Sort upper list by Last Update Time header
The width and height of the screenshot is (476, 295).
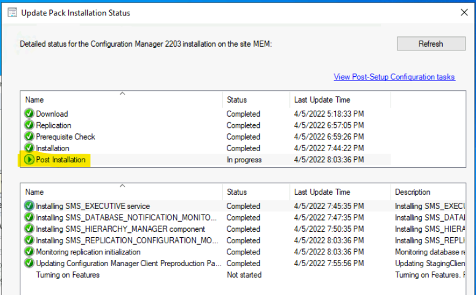coord(340,100)
